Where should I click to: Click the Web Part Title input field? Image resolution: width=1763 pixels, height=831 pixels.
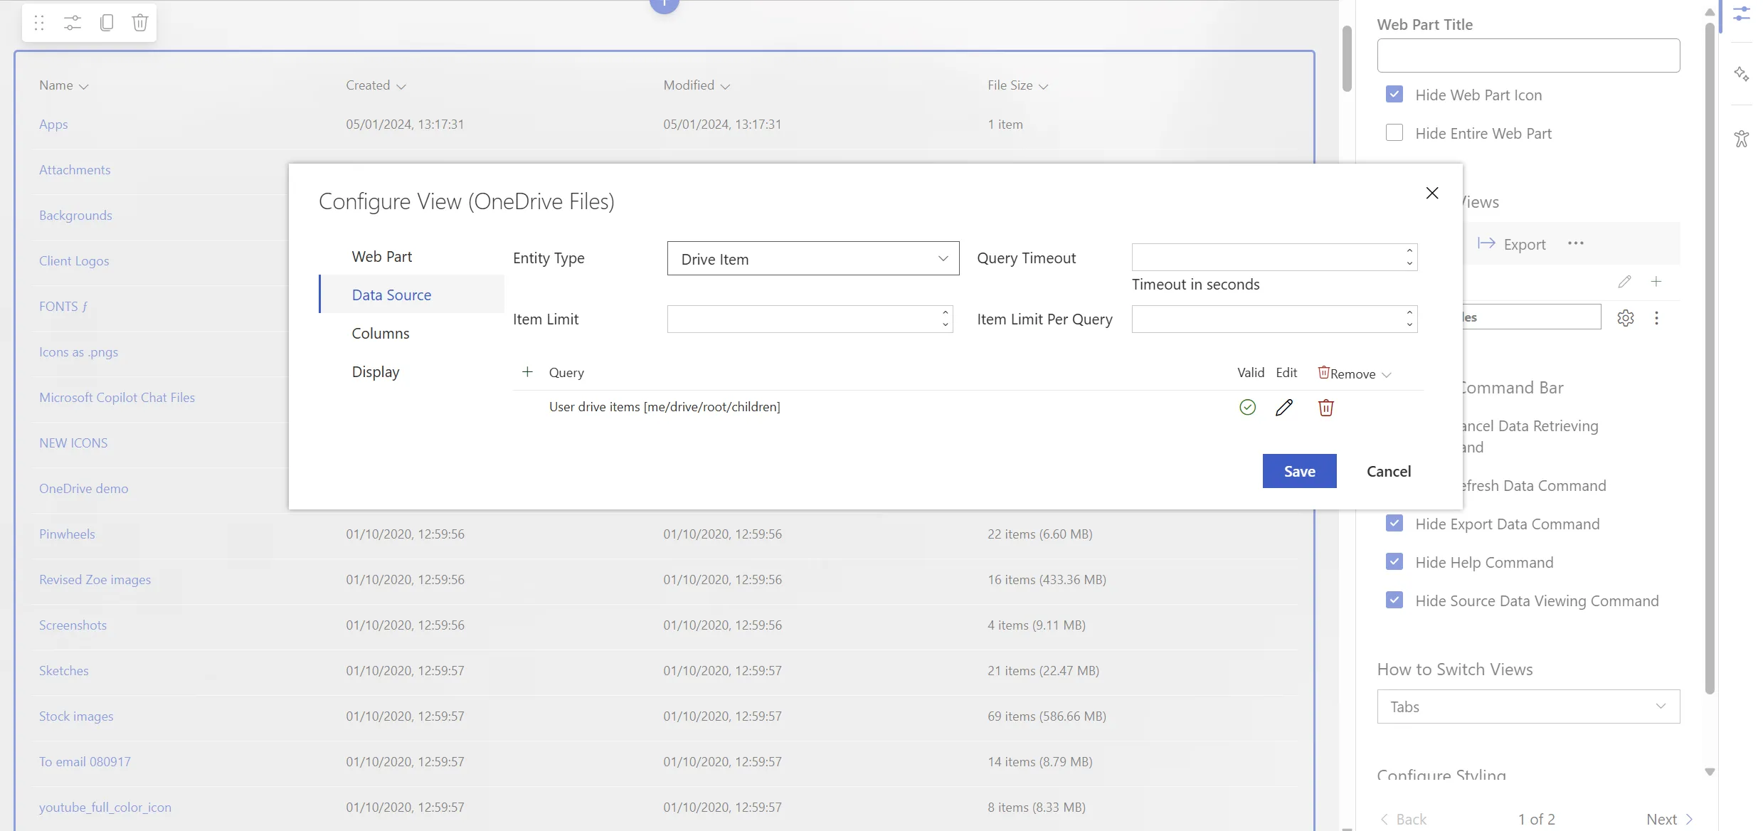tap(1528, 55)
